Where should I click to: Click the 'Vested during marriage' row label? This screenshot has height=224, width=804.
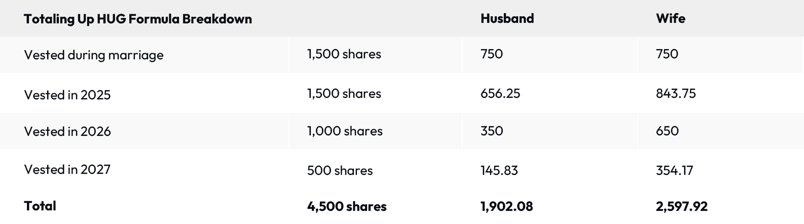(x=94, y=55)
